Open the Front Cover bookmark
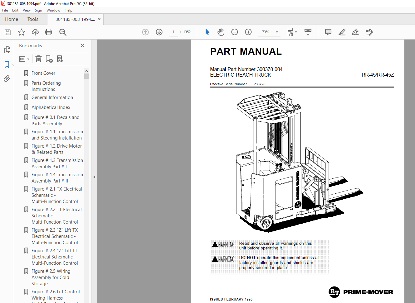 pos(43,73)
